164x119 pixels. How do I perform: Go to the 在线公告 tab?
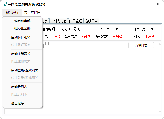91,21
